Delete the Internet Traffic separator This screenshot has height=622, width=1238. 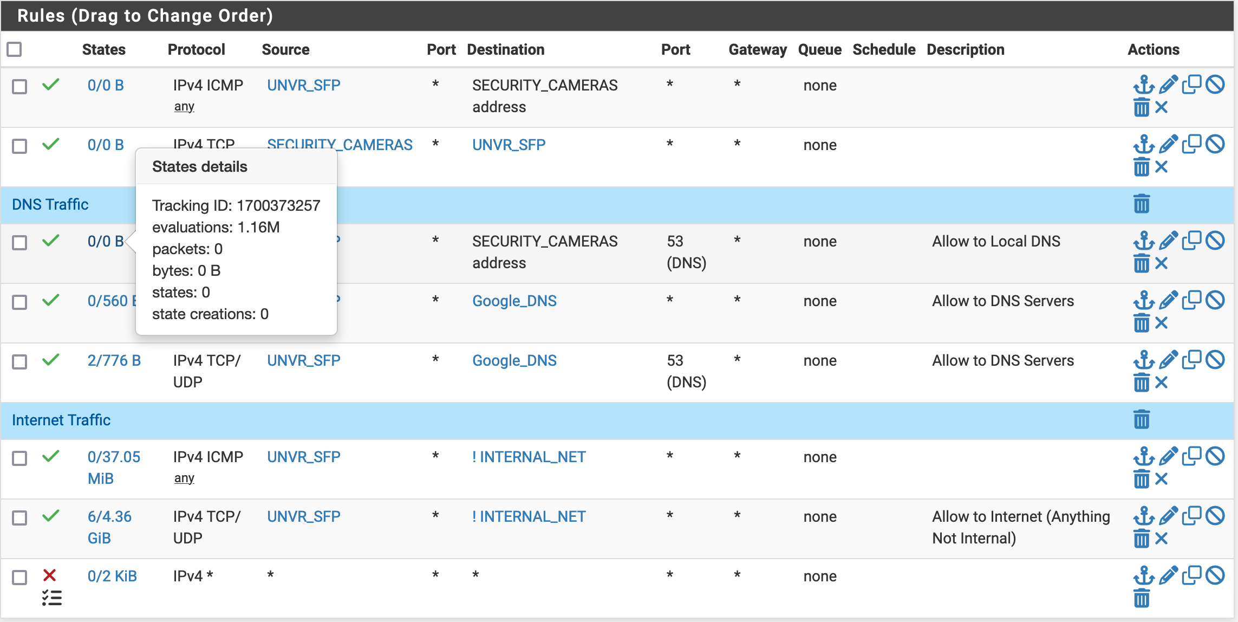[x=1141, y=420]
